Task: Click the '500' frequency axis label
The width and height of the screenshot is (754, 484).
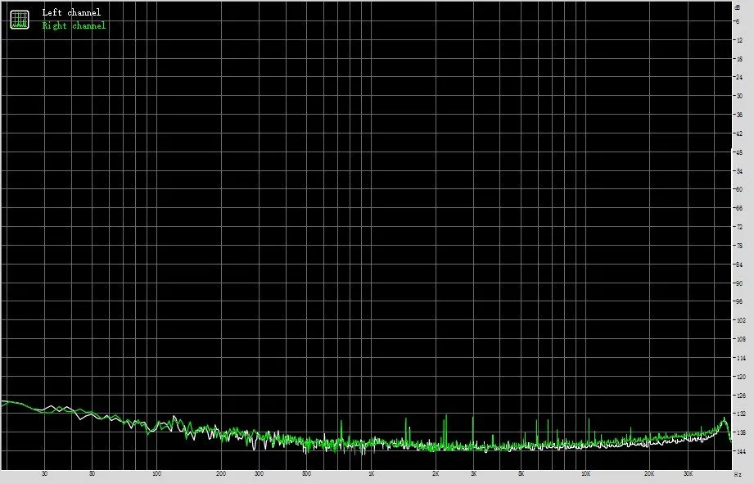Action: pyautogui.click(x=306, y=474)
